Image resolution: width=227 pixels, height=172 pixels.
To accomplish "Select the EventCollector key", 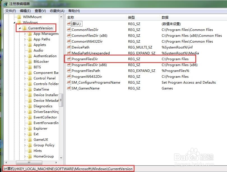I will click(45, 117).
